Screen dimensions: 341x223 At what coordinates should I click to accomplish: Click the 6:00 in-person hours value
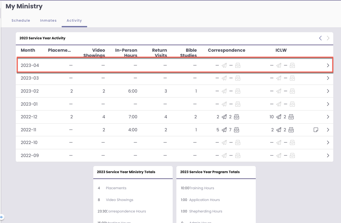click(133, 91)
